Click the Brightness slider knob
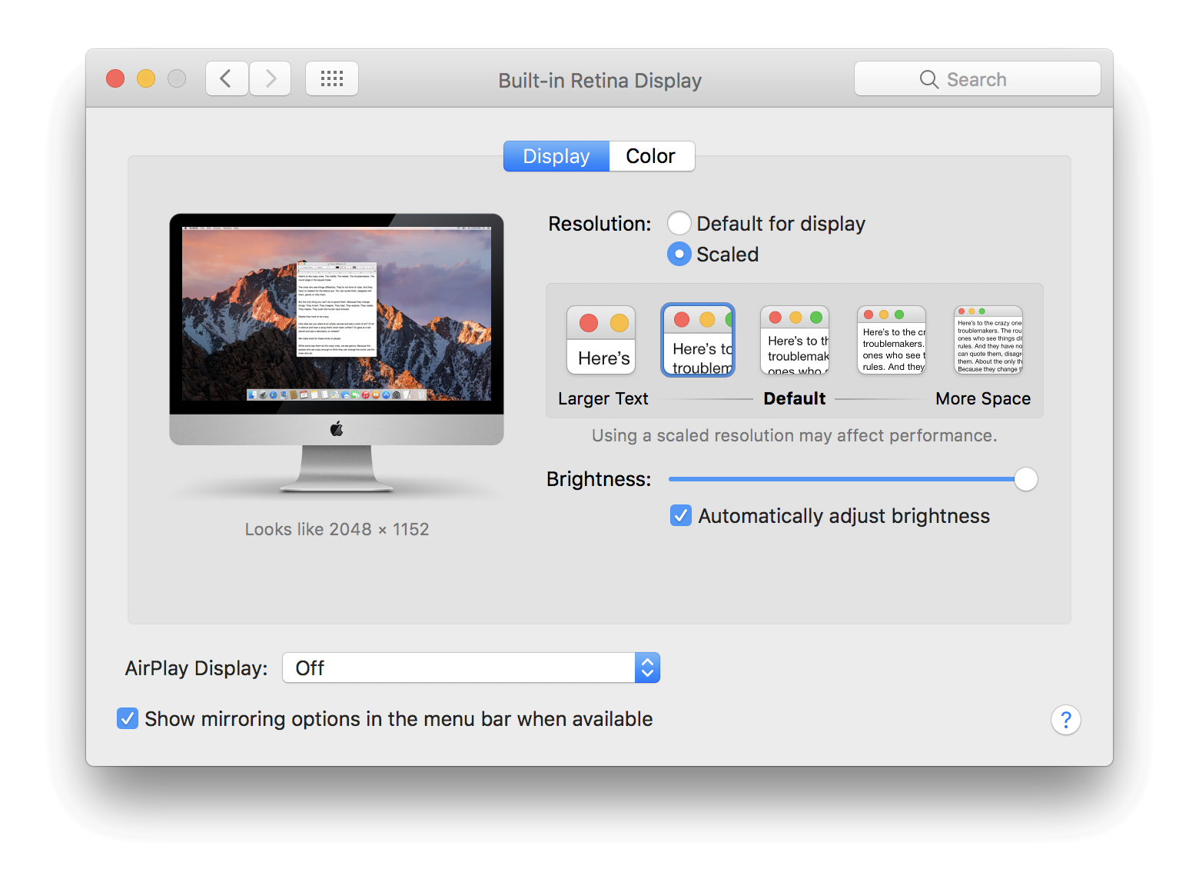Viewport: 1199px width, 889px height. [1025, 479]
